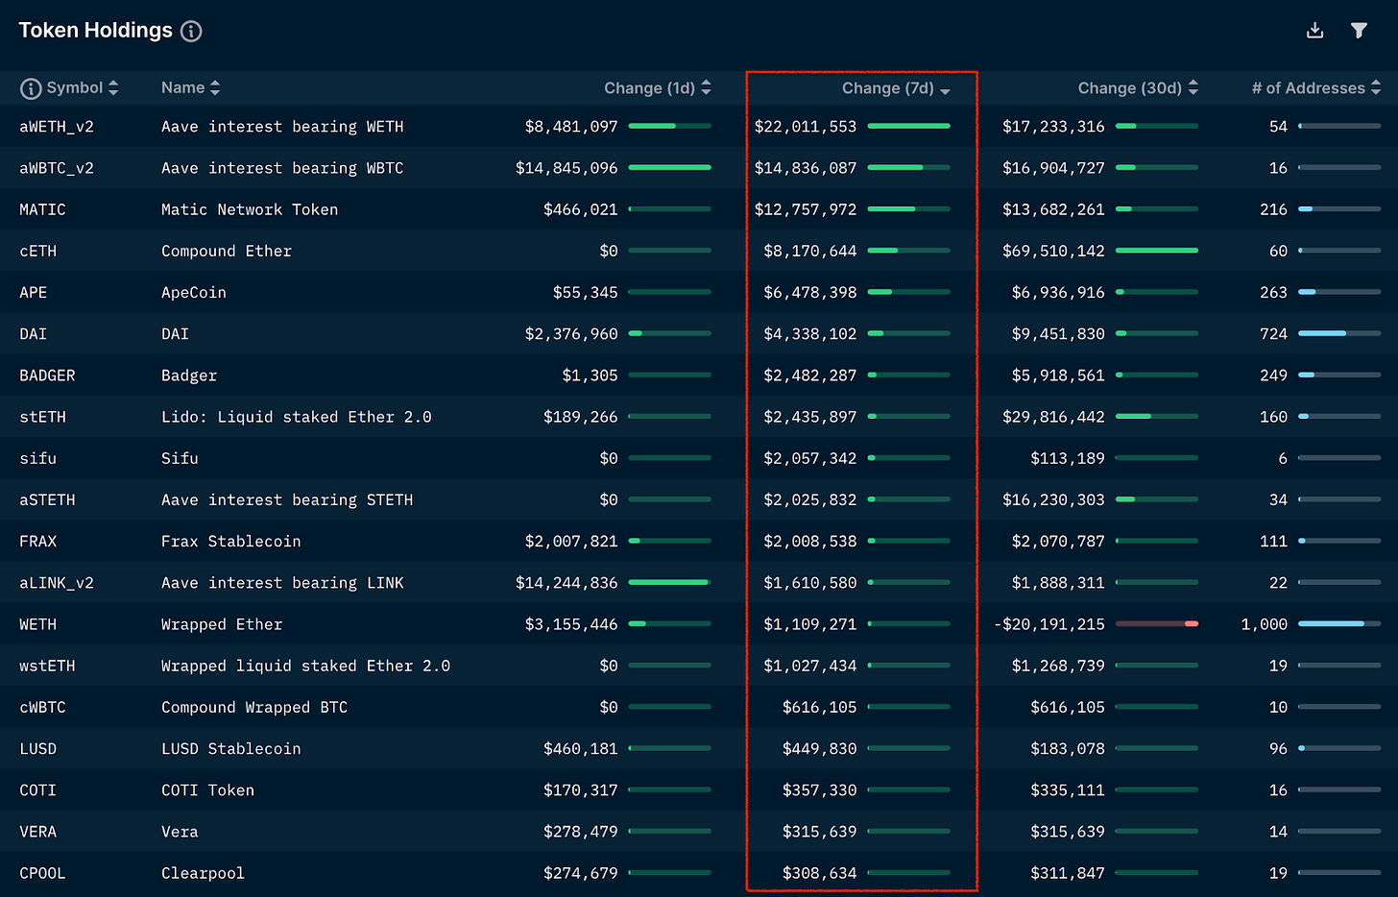
Task: Click the info icon next to Symbol
Action: [x=31, y=88]
